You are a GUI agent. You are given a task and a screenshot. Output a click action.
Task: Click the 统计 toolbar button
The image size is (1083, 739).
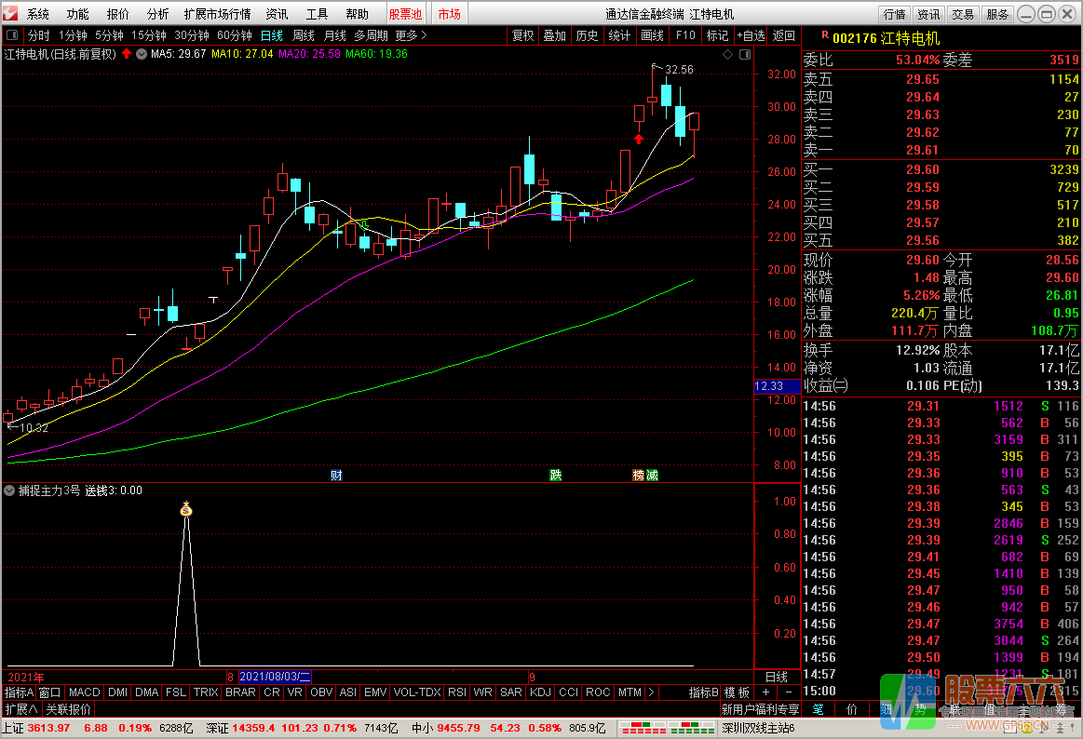(619, 35)
